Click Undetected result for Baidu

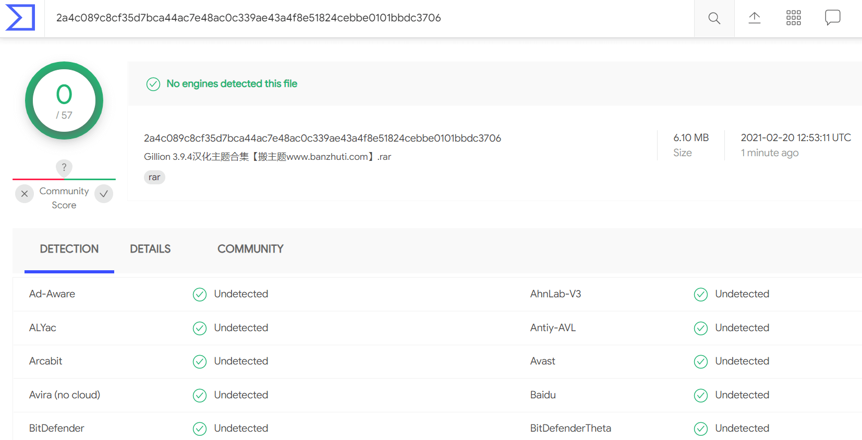click(x=742, y=395)
